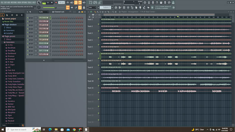This screenshot has width=235, height=132.
Task: Open the project picker page icon
Action: click(136, 8)
